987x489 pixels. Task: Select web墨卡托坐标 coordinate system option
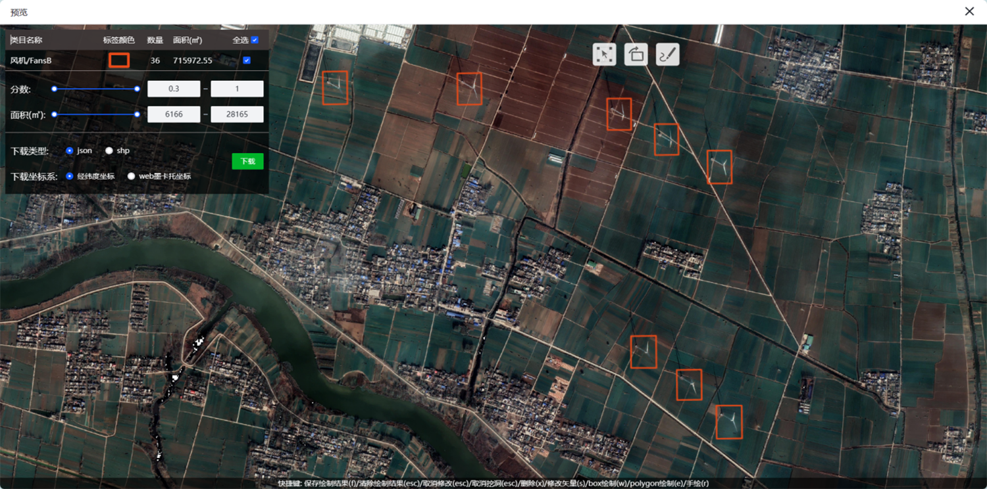click(132, 176)
